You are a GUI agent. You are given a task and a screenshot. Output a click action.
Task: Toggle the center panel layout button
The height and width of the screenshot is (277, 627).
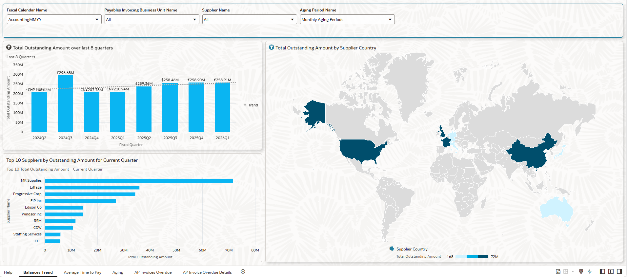point(611,271)
